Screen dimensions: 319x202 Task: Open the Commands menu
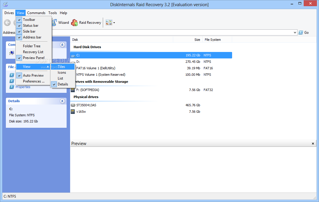point(36,13)
